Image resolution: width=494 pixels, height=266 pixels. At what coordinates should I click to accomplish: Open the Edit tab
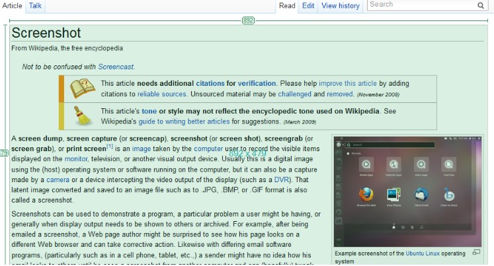click(x=308, y=6)
